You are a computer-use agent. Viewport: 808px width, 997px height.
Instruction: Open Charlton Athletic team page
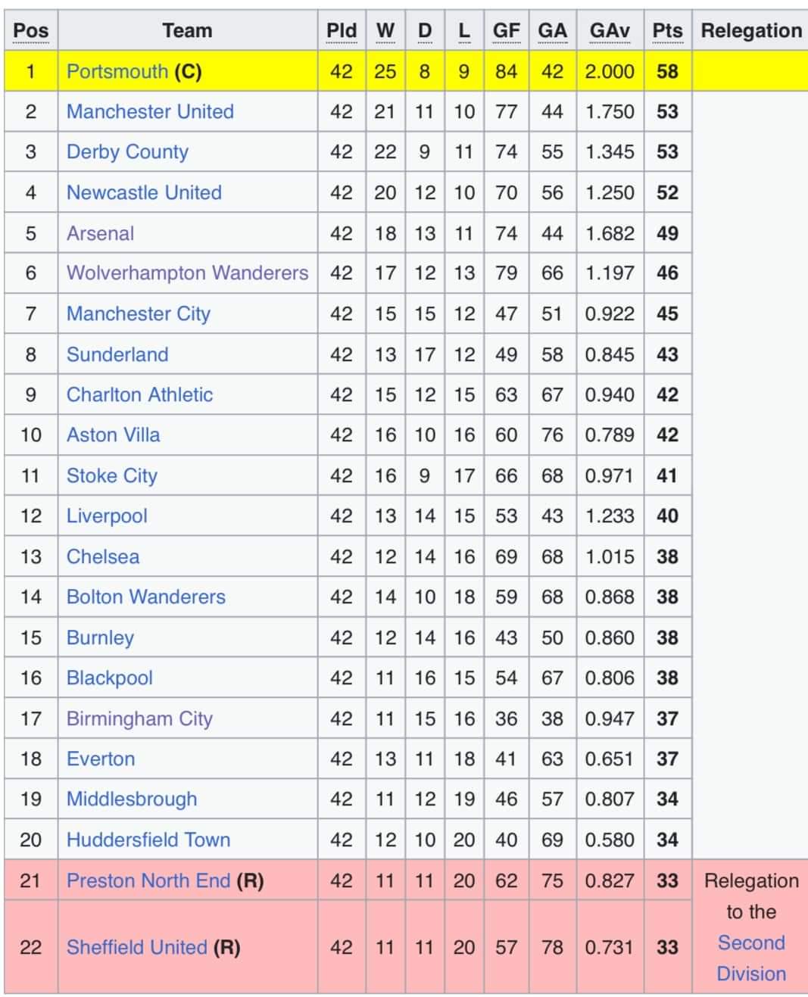139,394
